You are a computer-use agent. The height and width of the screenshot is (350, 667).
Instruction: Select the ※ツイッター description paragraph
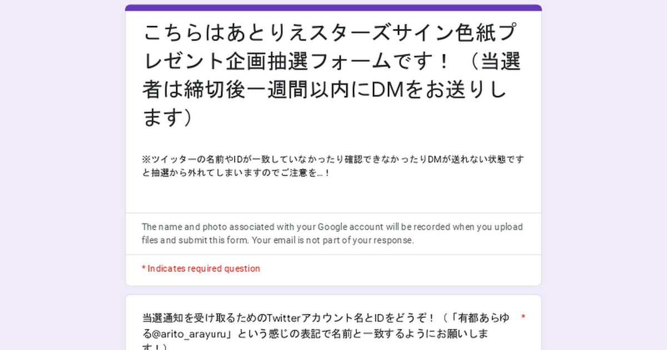click(333, 166)
